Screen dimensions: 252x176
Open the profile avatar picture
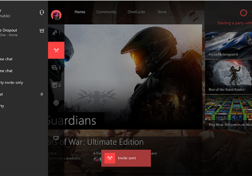point(56,14)
